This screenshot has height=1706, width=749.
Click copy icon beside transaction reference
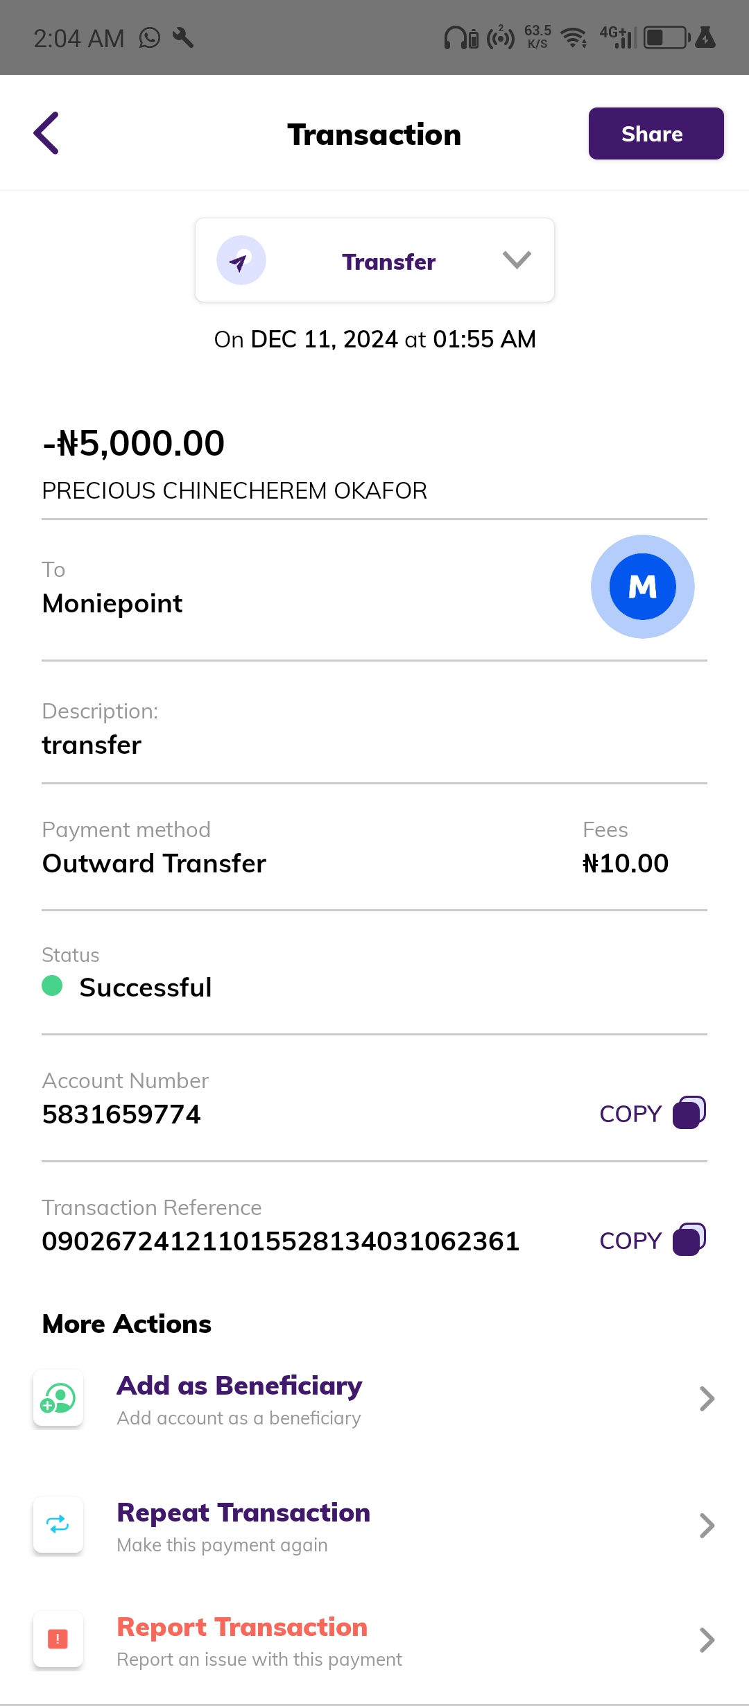(x=689, y=1239)
